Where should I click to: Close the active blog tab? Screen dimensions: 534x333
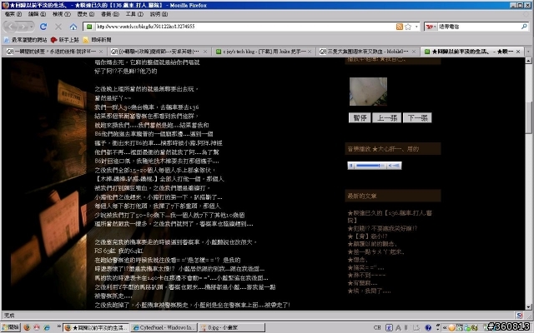[518, 52]
